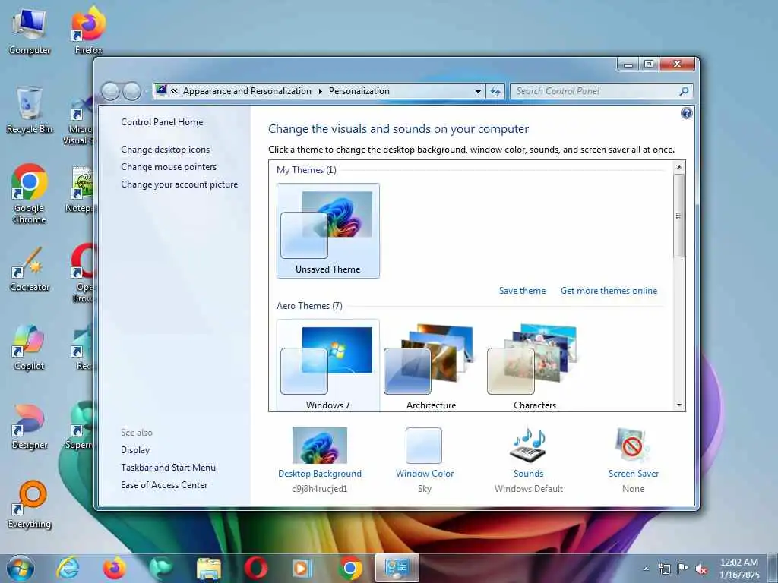Click the Appearance and Personalization breadcrumb
Viewport: 778px width, 583px height.
pyautogui.click(x=247, y=91)
